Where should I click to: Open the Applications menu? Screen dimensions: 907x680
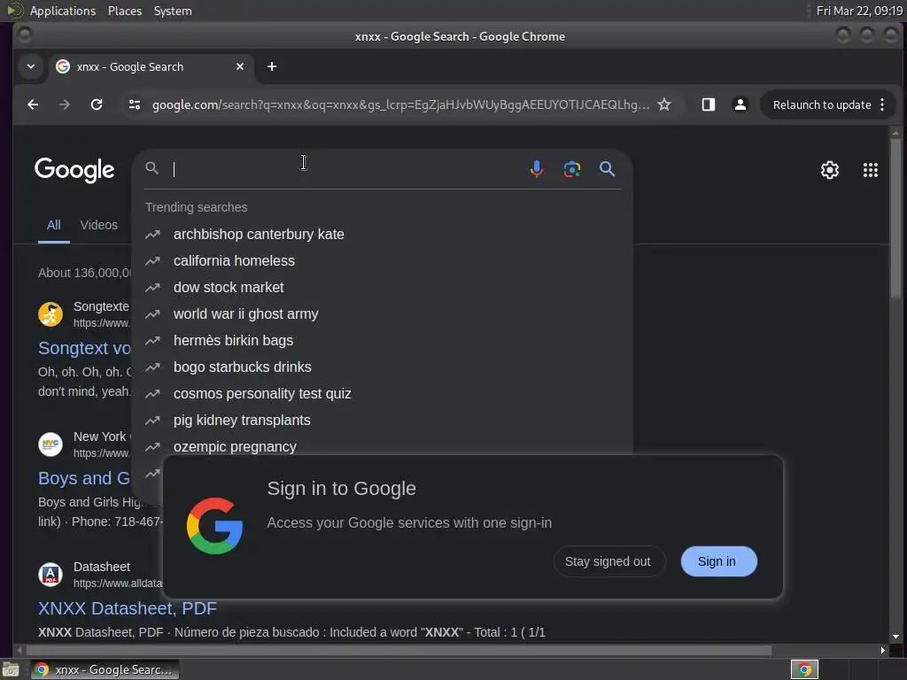(x=63, y=11)
